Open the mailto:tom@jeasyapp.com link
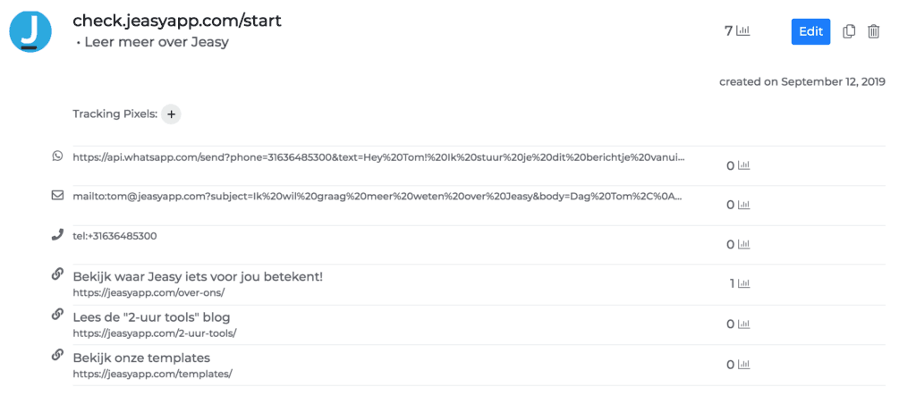The height and width of the screenshot is (396, 916). pos(377,197)
